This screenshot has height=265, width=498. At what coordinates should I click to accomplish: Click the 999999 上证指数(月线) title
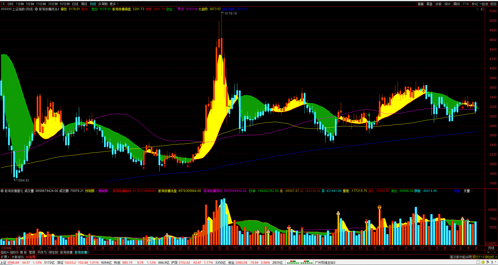[17, 9]
